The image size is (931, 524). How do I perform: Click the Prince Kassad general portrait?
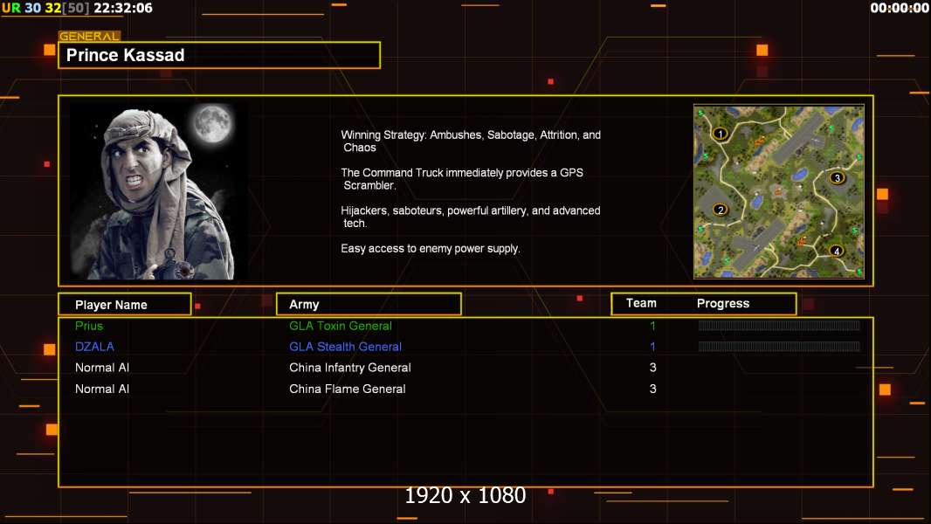click(x=159, y=191)
